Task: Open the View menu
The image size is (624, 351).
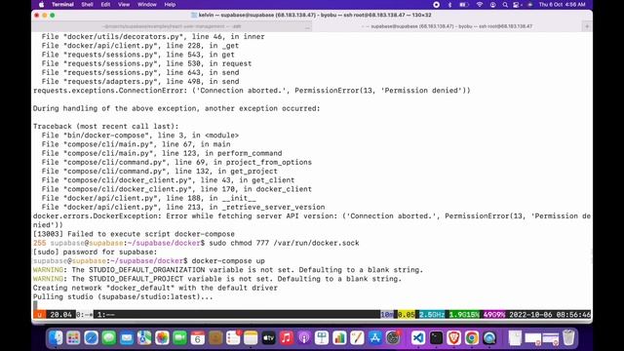Action: click(x=124, y=5)
